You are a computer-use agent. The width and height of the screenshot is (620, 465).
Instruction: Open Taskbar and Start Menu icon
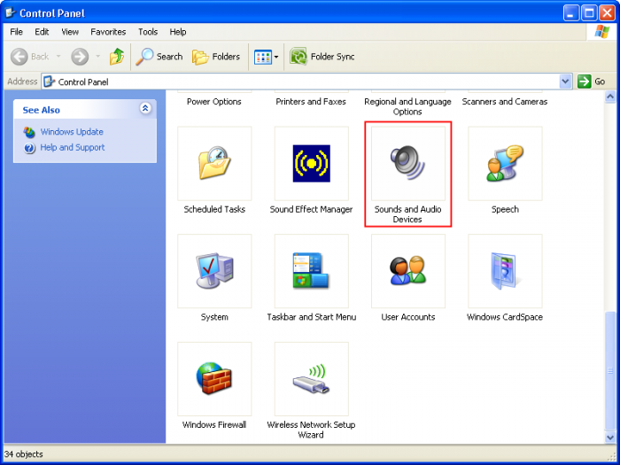tap(311, 271)
